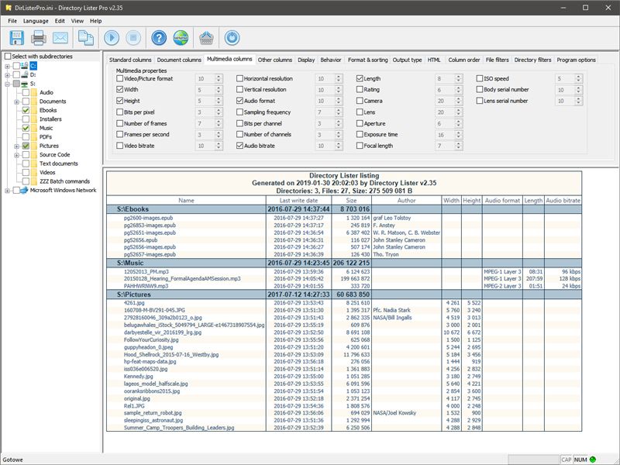The height and width of the screenshot is (465, 620).
Task: Check Select with subdirectories
Action: (8, 57)
